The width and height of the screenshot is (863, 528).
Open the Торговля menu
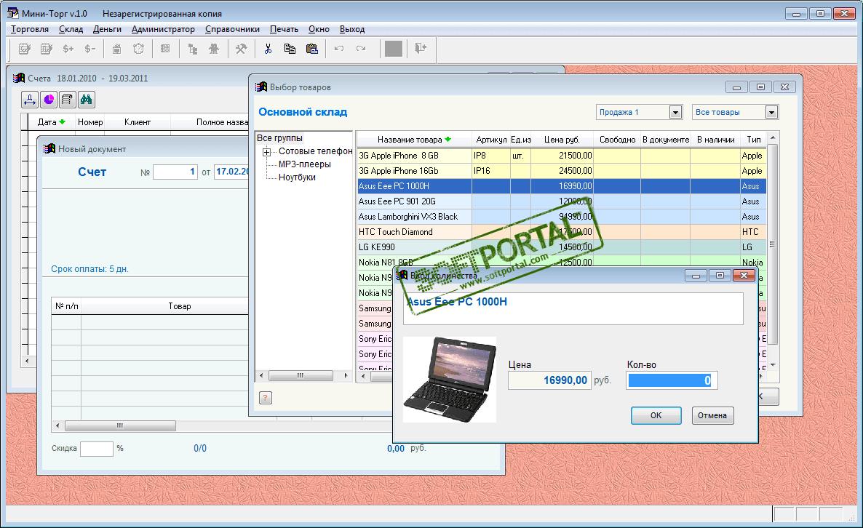[30, 29]
